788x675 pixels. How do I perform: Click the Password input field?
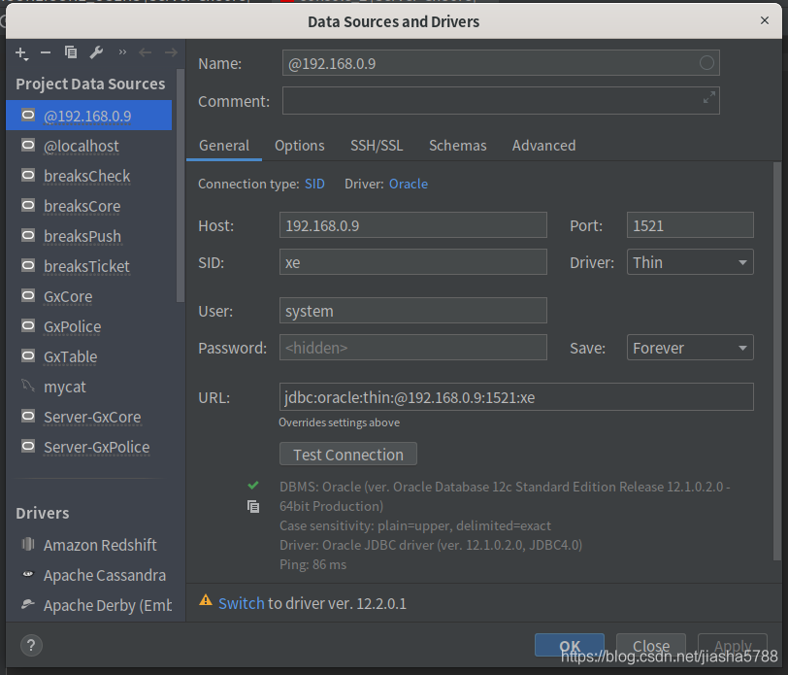[413, 348]
